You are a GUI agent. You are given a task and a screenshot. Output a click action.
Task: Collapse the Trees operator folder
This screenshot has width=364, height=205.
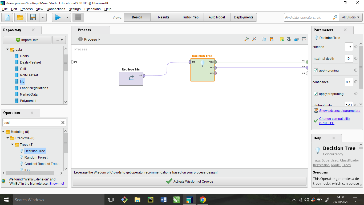12,144
